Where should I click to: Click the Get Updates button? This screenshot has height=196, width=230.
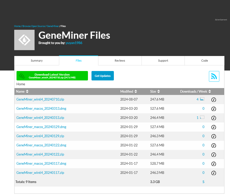tap(103, 76)
